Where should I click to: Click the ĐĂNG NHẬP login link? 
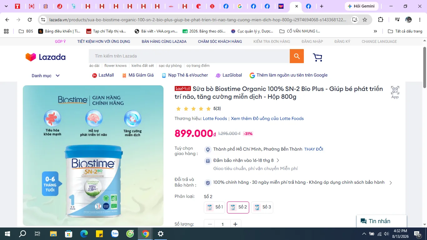tap(312, 42)
